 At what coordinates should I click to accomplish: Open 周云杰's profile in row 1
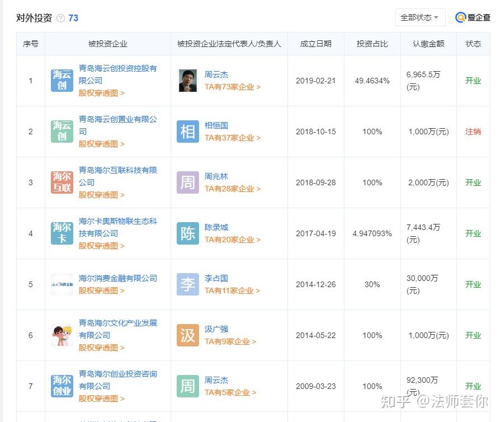click(x=216, y=74)
